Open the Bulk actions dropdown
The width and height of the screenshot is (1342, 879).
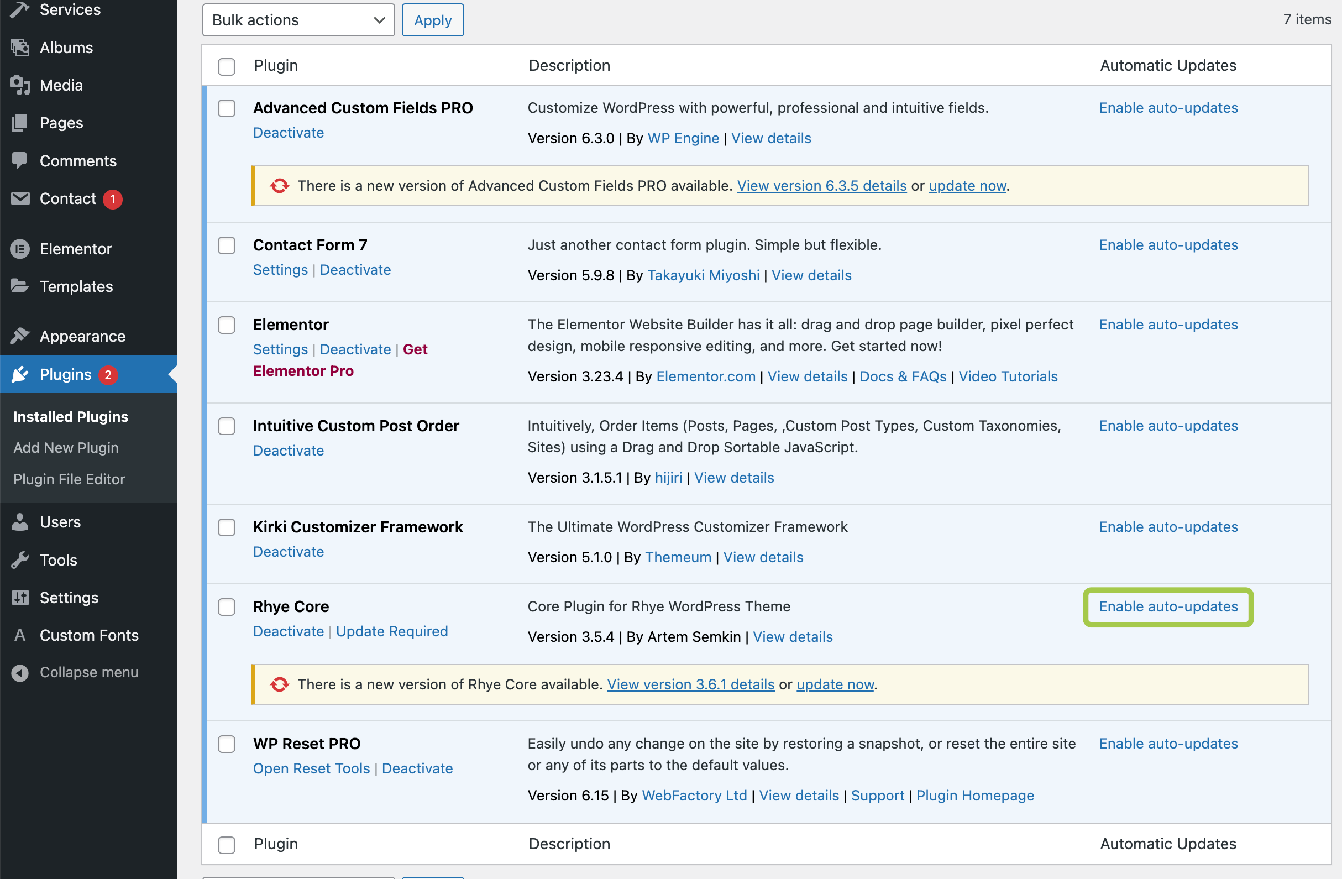[x=298, y=20]
